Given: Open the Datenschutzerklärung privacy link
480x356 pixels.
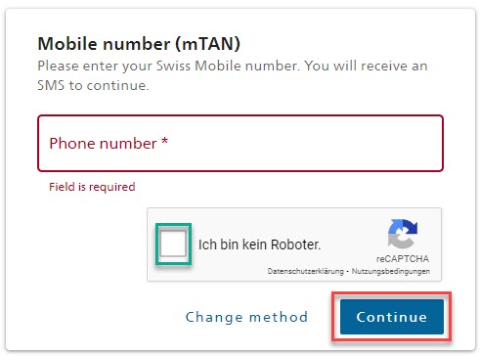Looking at the screenshot, I should [x=306, y=271].
